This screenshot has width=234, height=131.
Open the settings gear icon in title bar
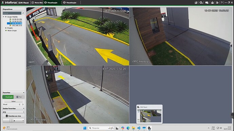[201, 2]
